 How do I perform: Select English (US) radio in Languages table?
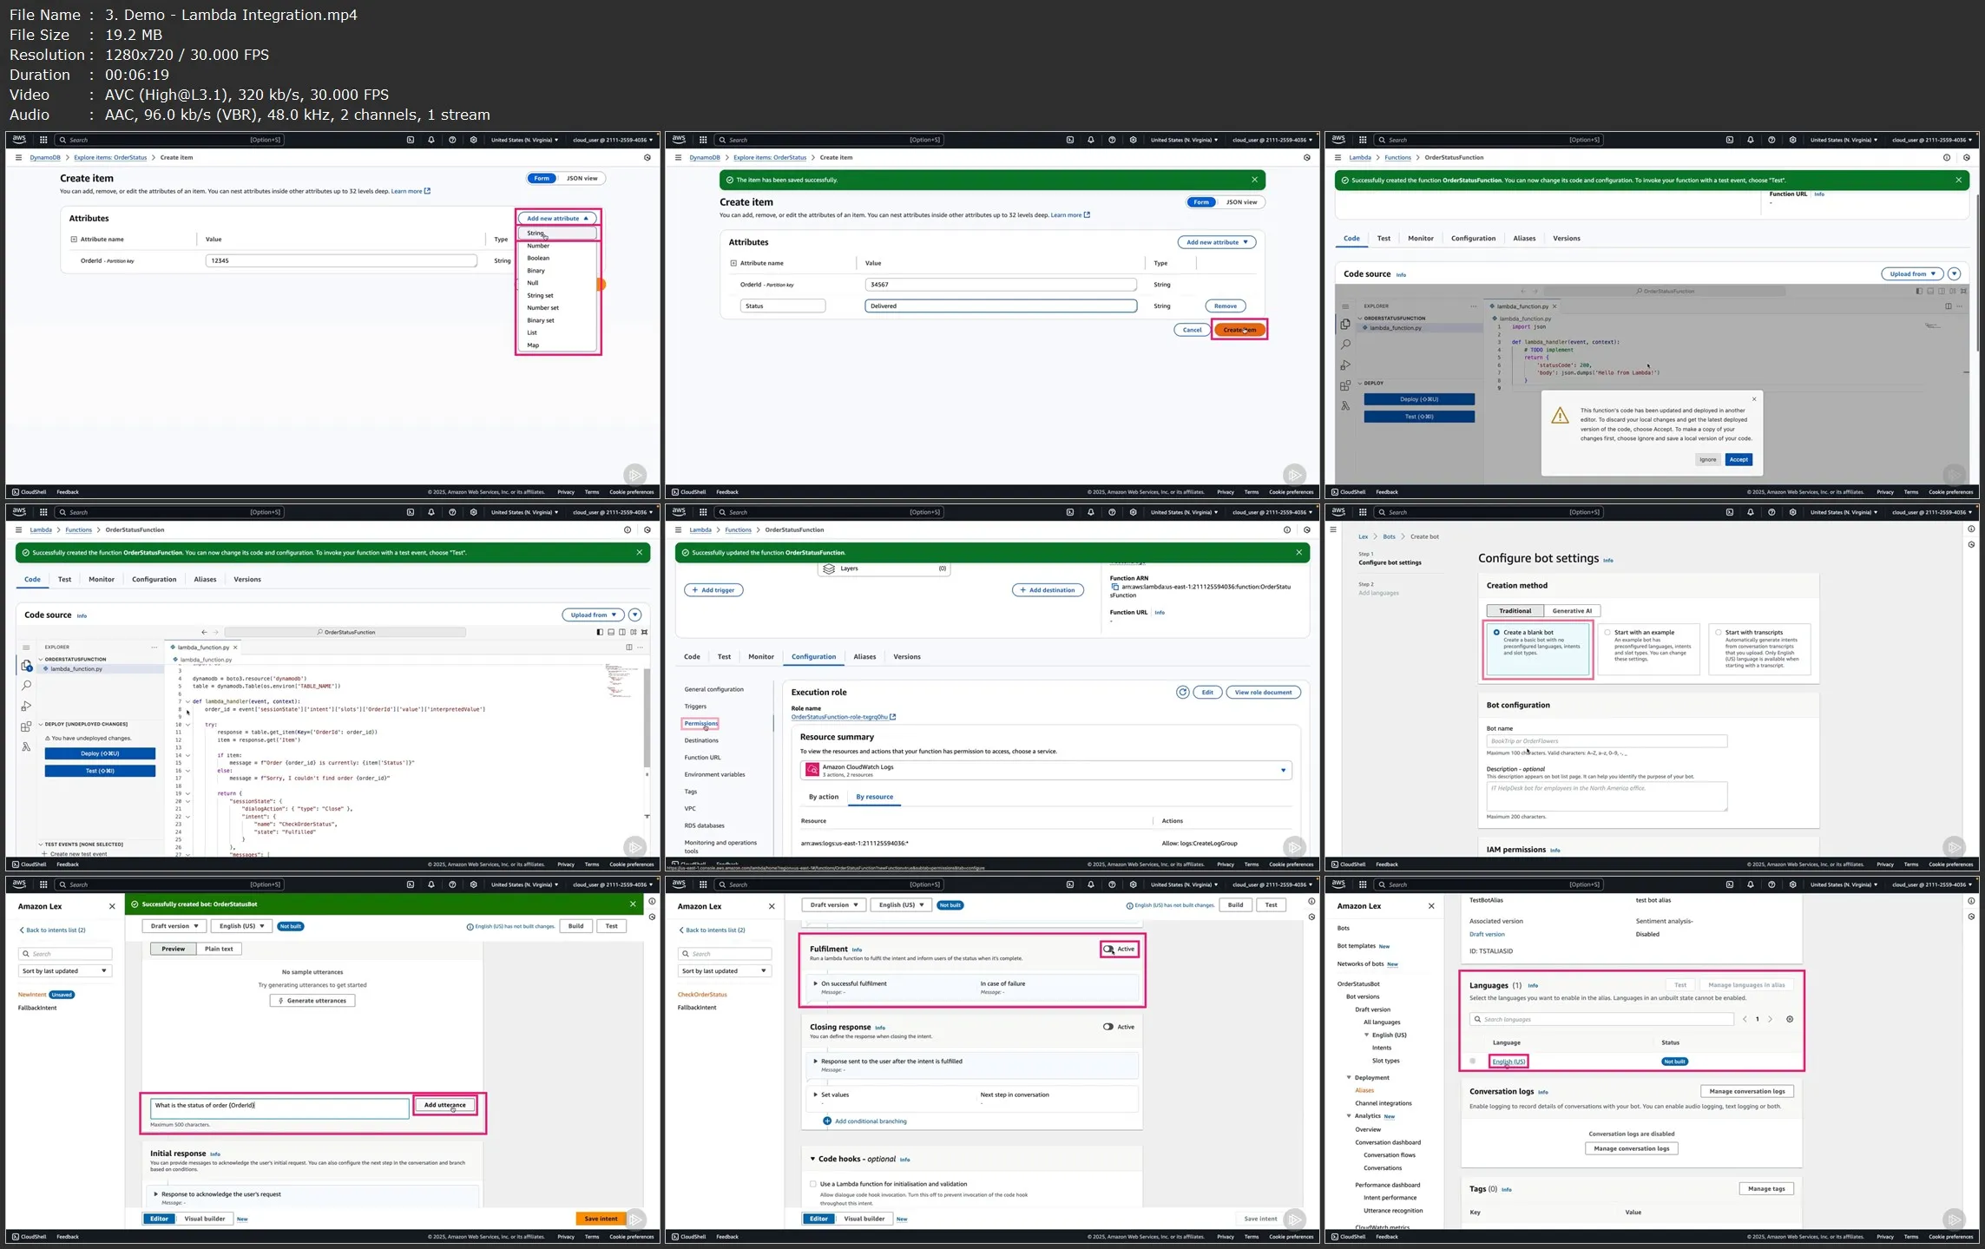coord(1473,1062)
